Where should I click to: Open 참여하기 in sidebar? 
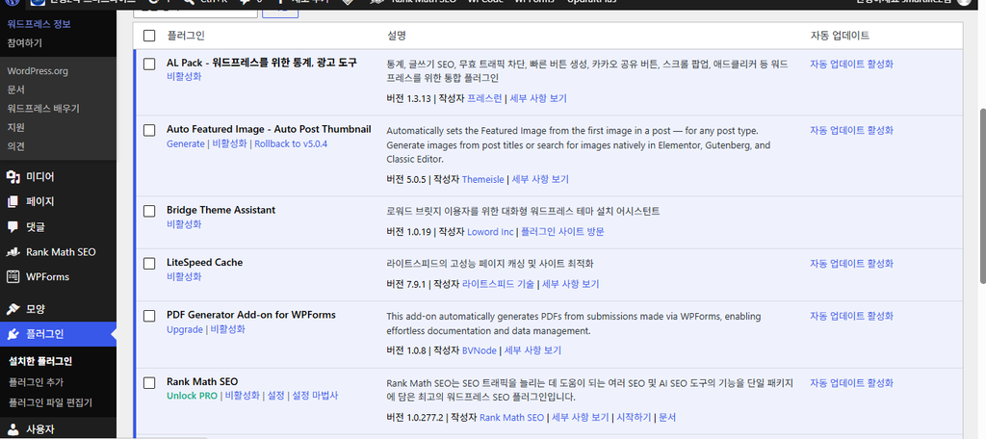[x=24, y=43]
